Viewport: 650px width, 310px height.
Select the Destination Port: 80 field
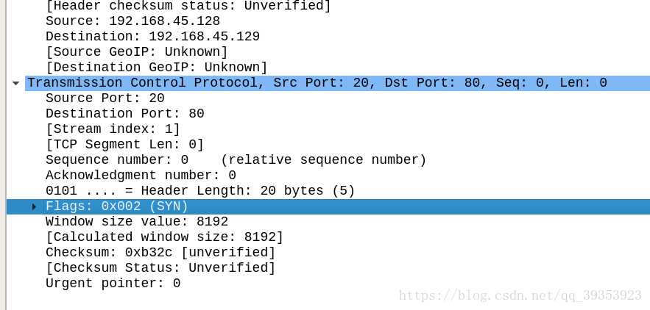(125, 113)
